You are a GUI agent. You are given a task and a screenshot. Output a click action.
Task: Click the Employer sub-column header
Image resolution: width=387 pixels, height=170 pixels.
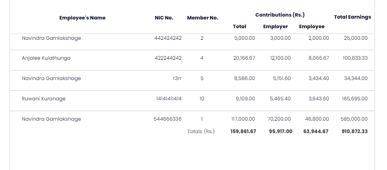coord(275,27)
